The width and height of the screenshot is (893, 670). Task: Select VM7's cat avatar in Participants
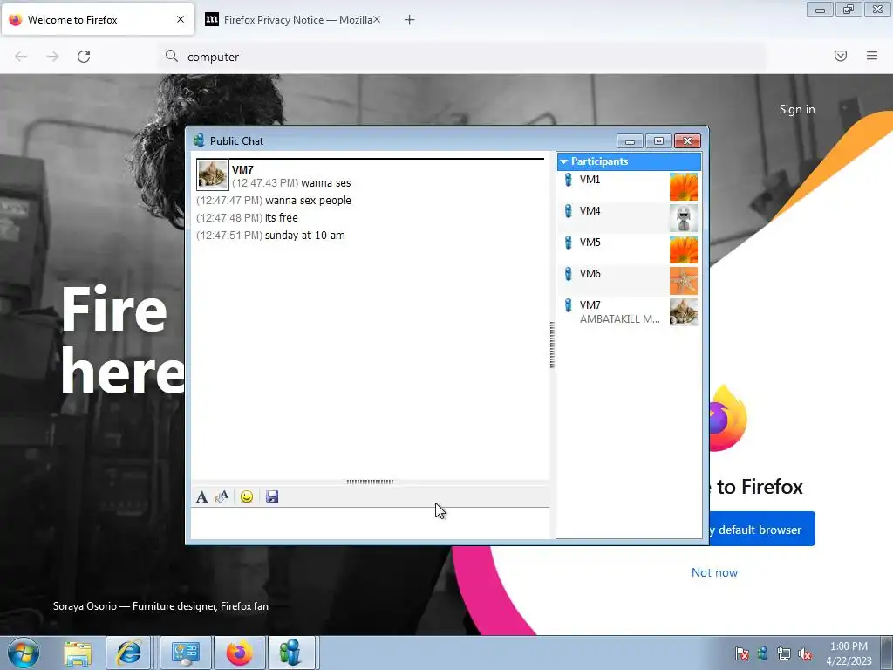(684, 312)
